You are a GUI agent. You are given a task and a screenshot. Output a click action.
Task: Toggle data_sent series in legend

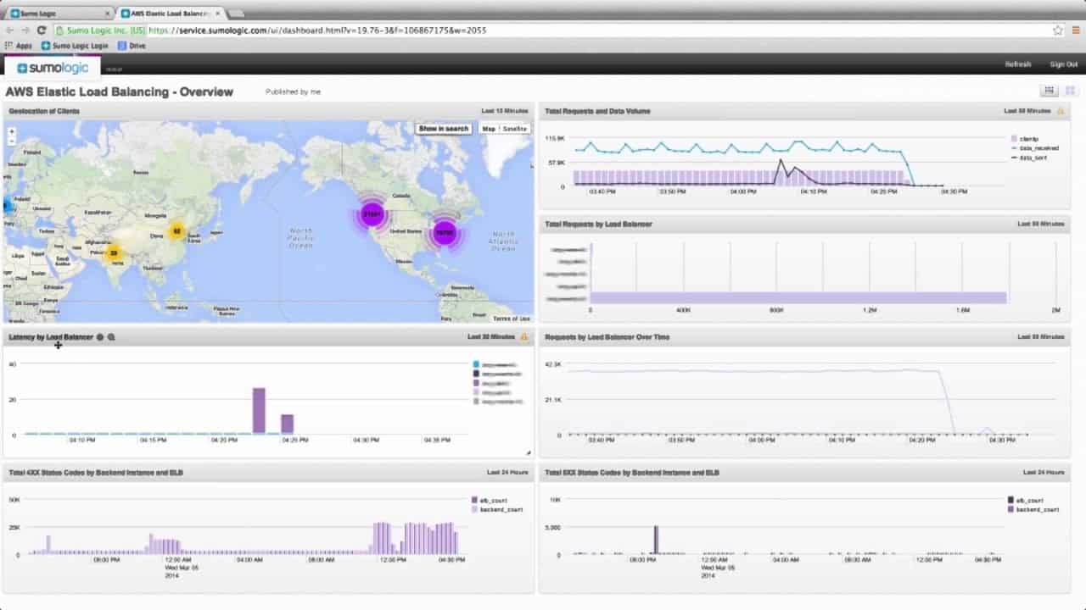[1027, 158]
